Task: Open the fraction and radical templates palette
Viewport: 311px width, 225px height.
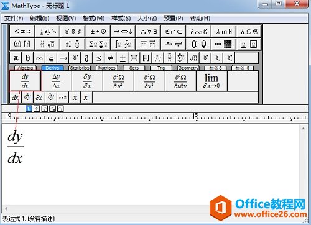Action: click(x=48, y=44)
